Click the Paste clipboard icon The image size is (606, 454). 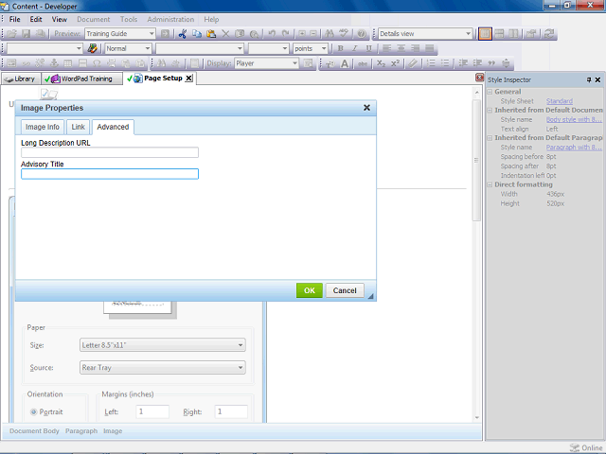click(x=211, y=34)
